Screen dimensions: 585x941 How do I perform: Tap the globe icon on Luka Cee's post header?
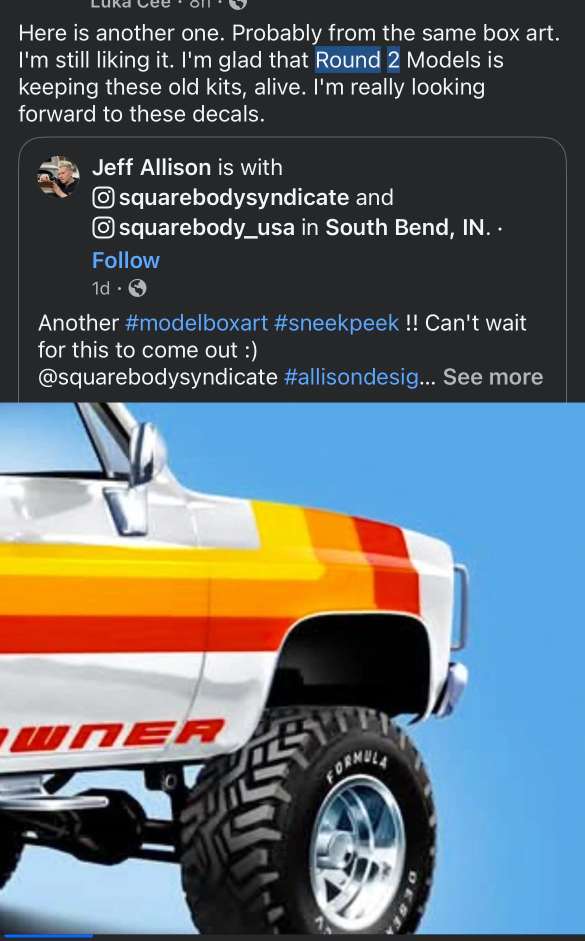(238, 4)
